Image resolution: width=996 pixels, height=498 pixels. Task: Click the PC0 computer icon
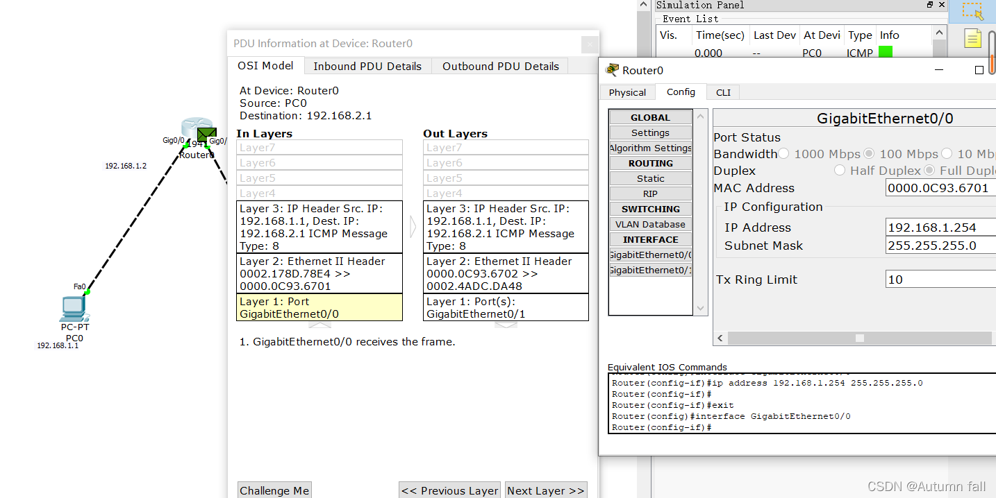(72, 307)
